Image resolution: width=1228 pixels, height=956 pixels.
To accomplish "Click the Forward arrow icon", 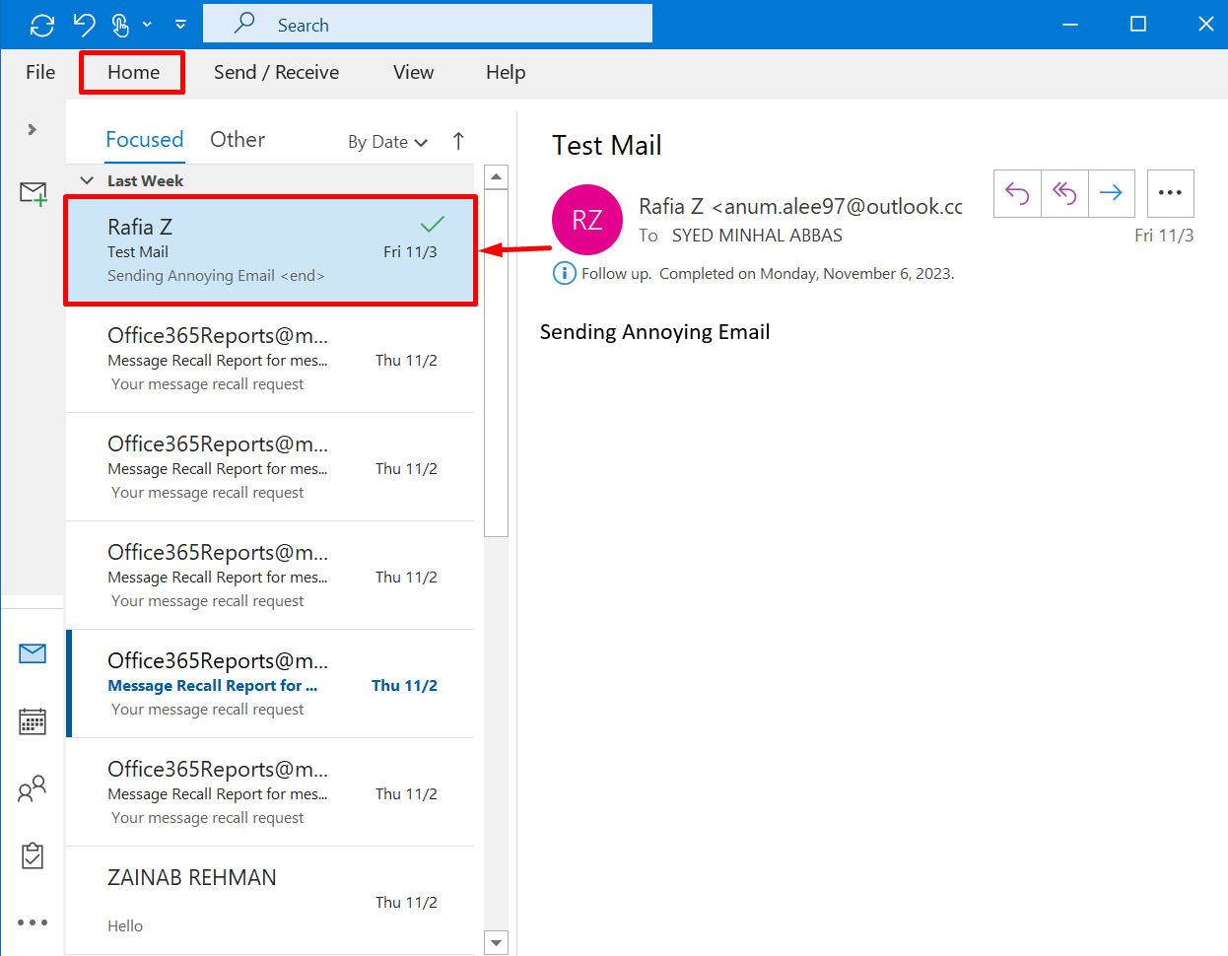I will click(x=1112, y=193).
